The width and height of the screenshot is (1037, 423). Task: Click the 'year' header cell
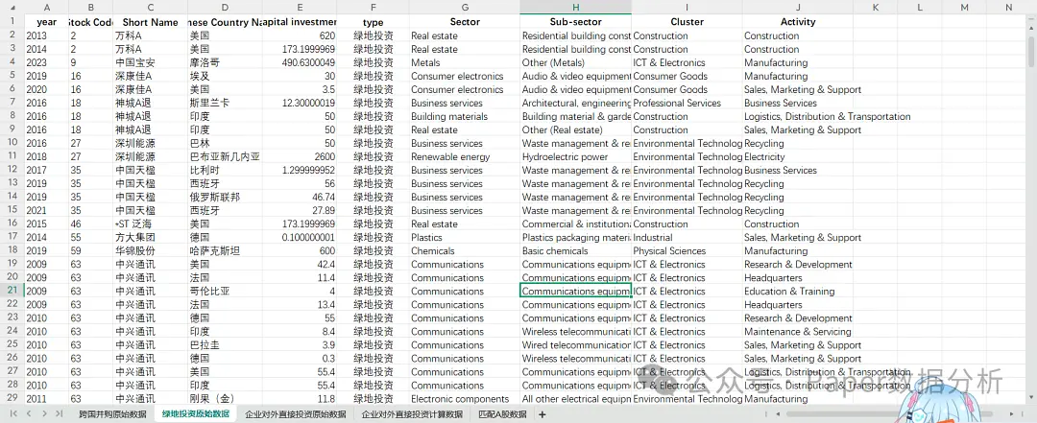[46, 22]
